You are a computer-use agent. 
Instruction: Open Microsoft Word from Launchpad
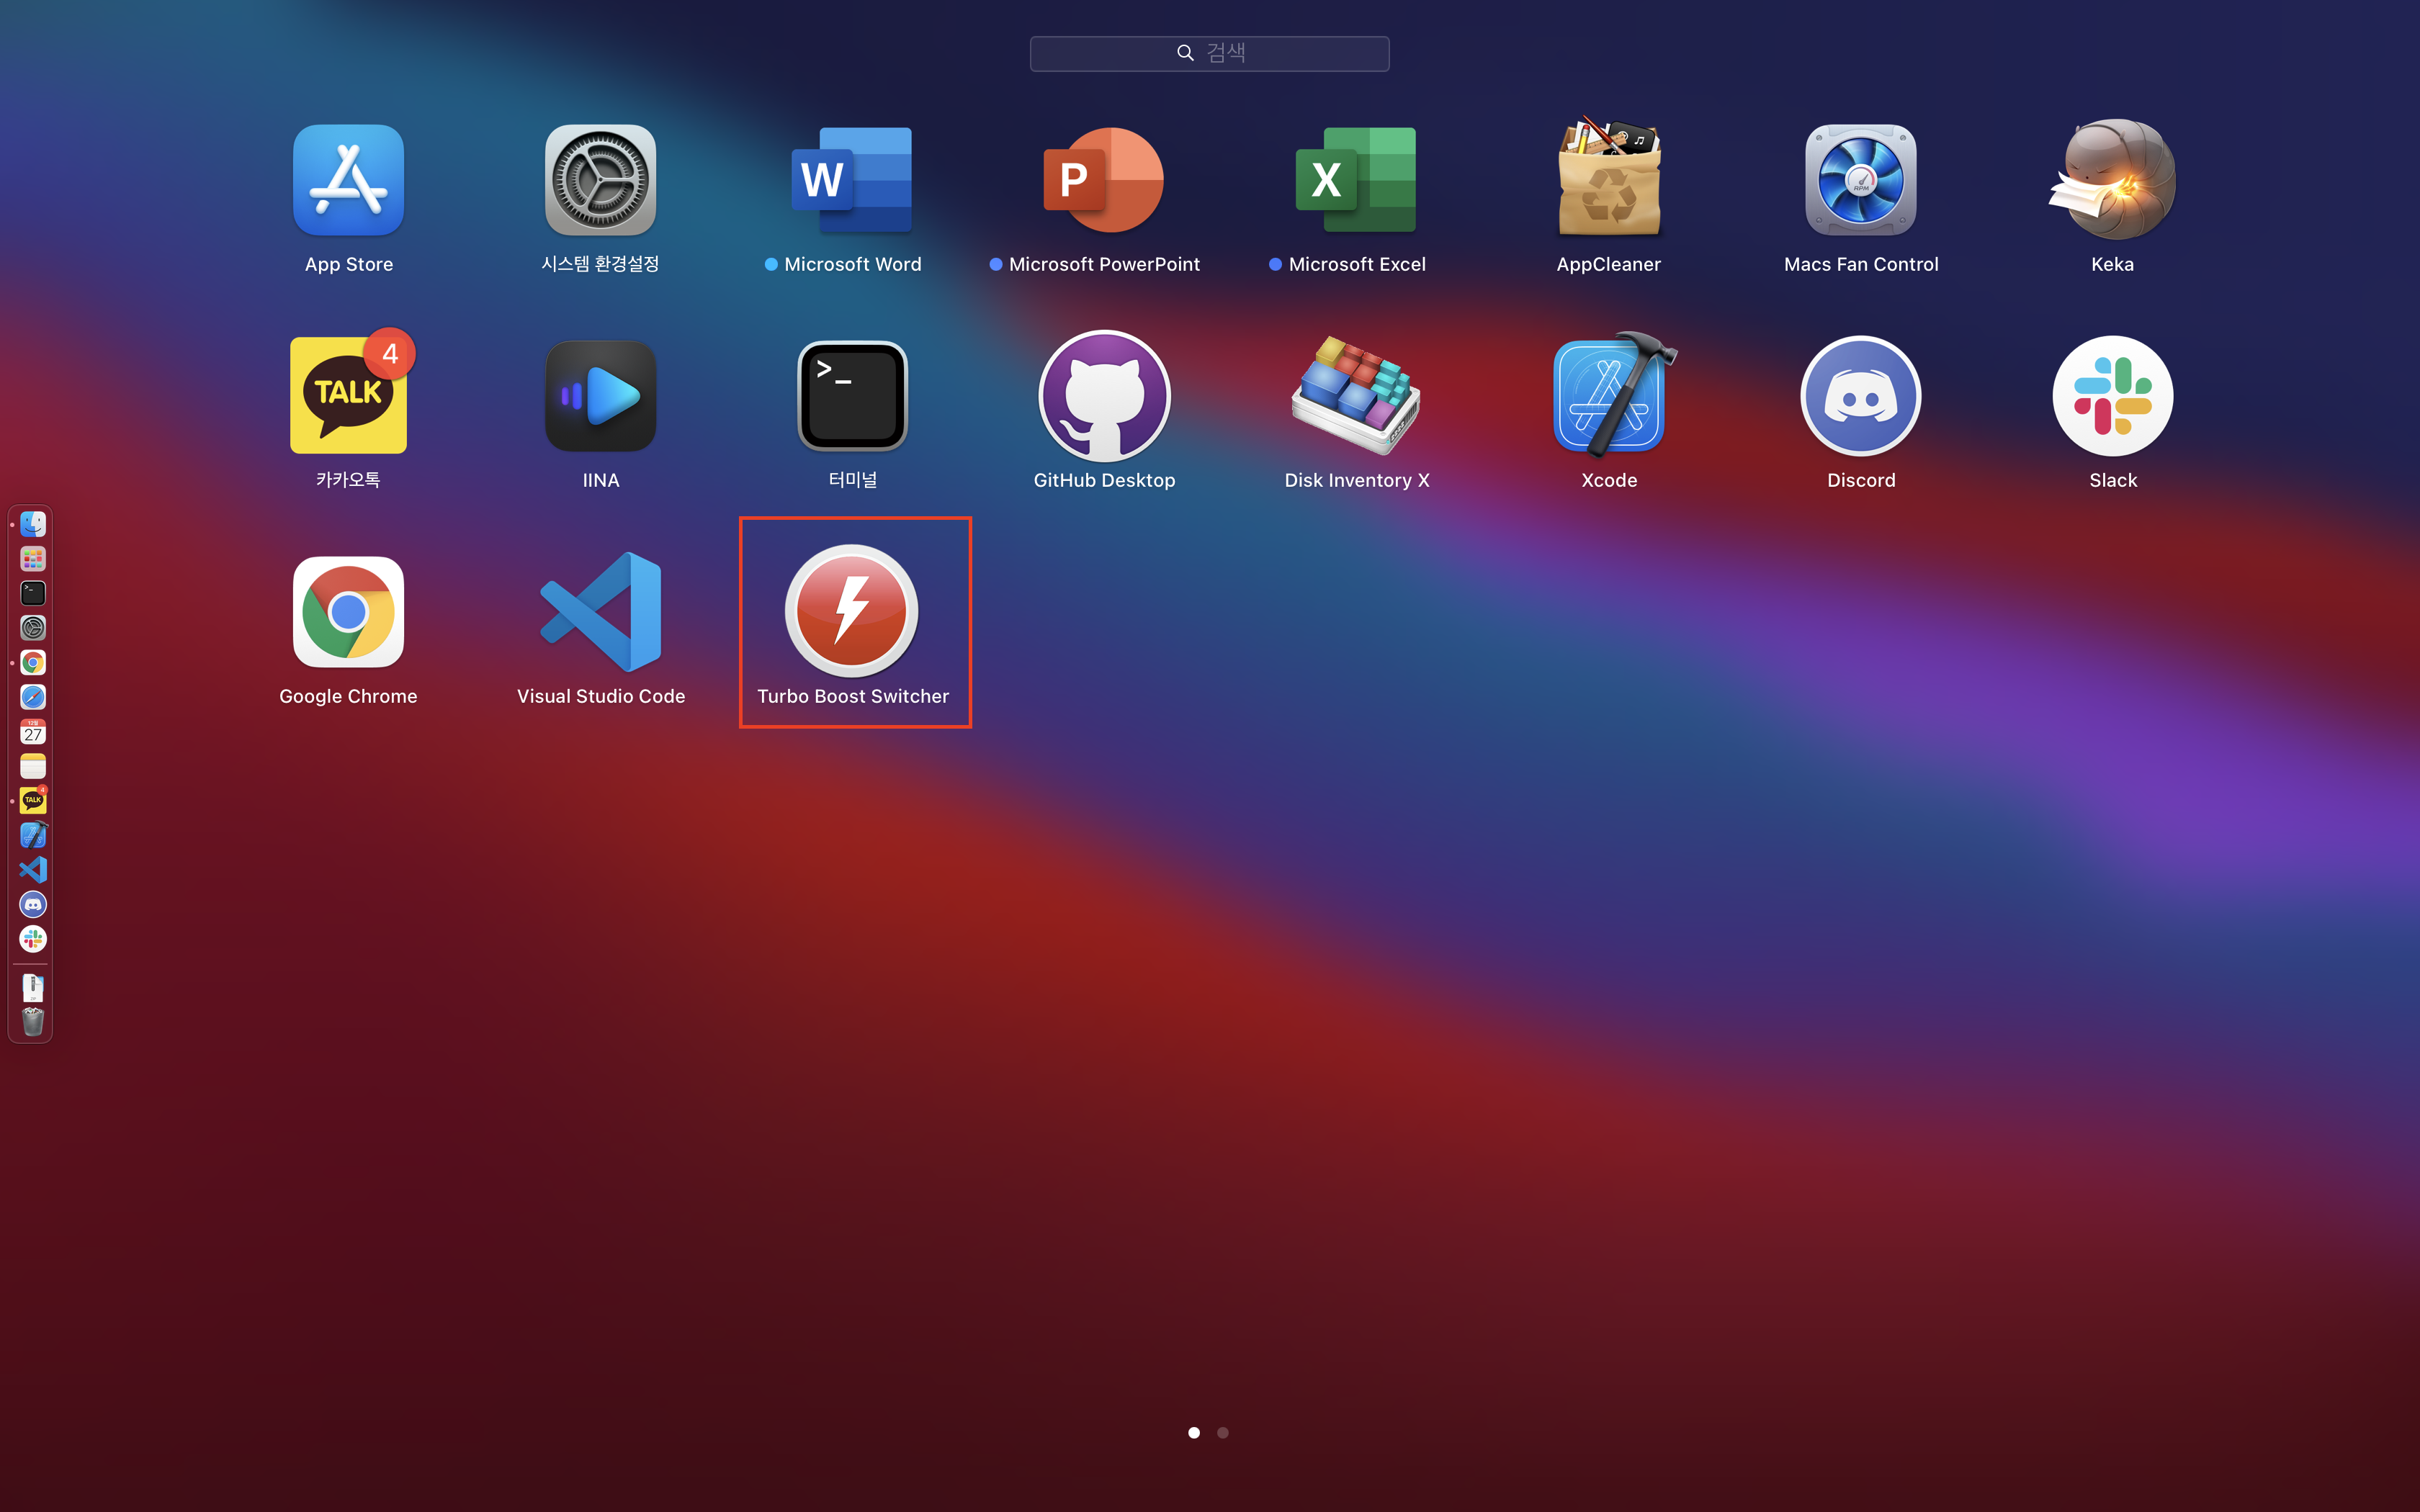coord(851,181)
